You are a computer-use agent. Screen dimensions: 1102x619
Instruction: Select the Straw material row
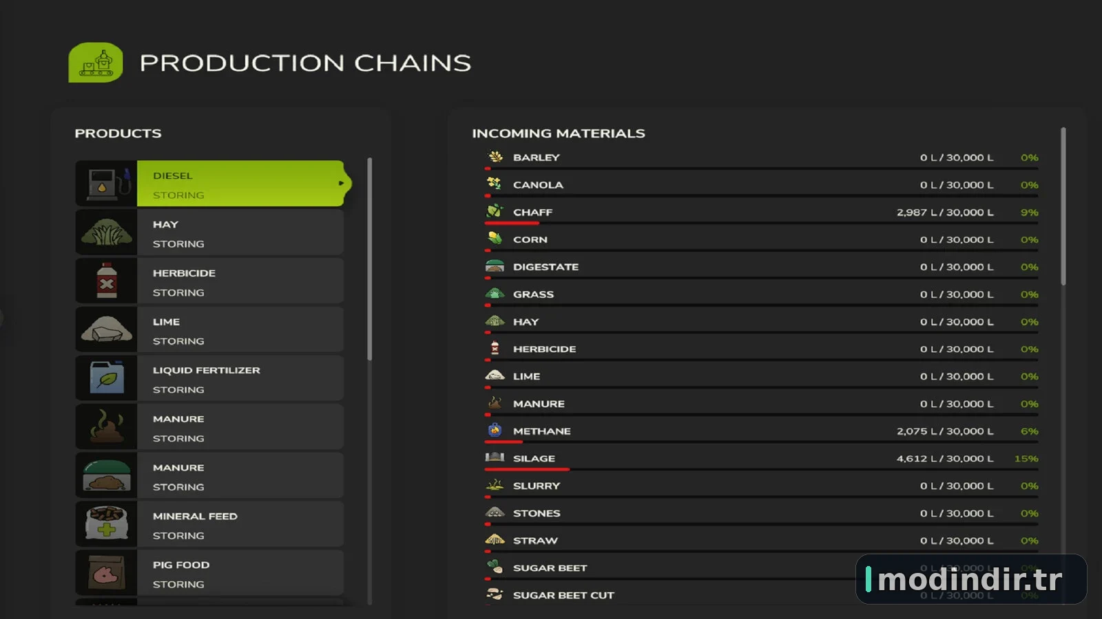click(761, 541)
